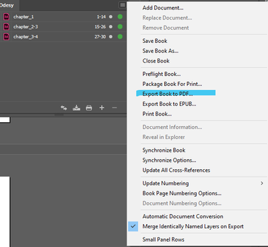Click the InDesign file icon for chapter_3-4

[x=6, y=36]
